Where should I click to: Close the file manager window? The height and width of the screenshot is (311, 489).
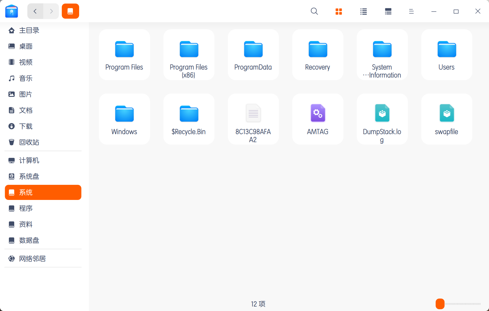pos(478,11)
